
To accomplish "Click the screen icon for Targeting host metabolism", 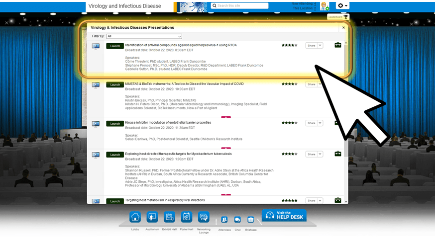I will (x=96, y=201).
